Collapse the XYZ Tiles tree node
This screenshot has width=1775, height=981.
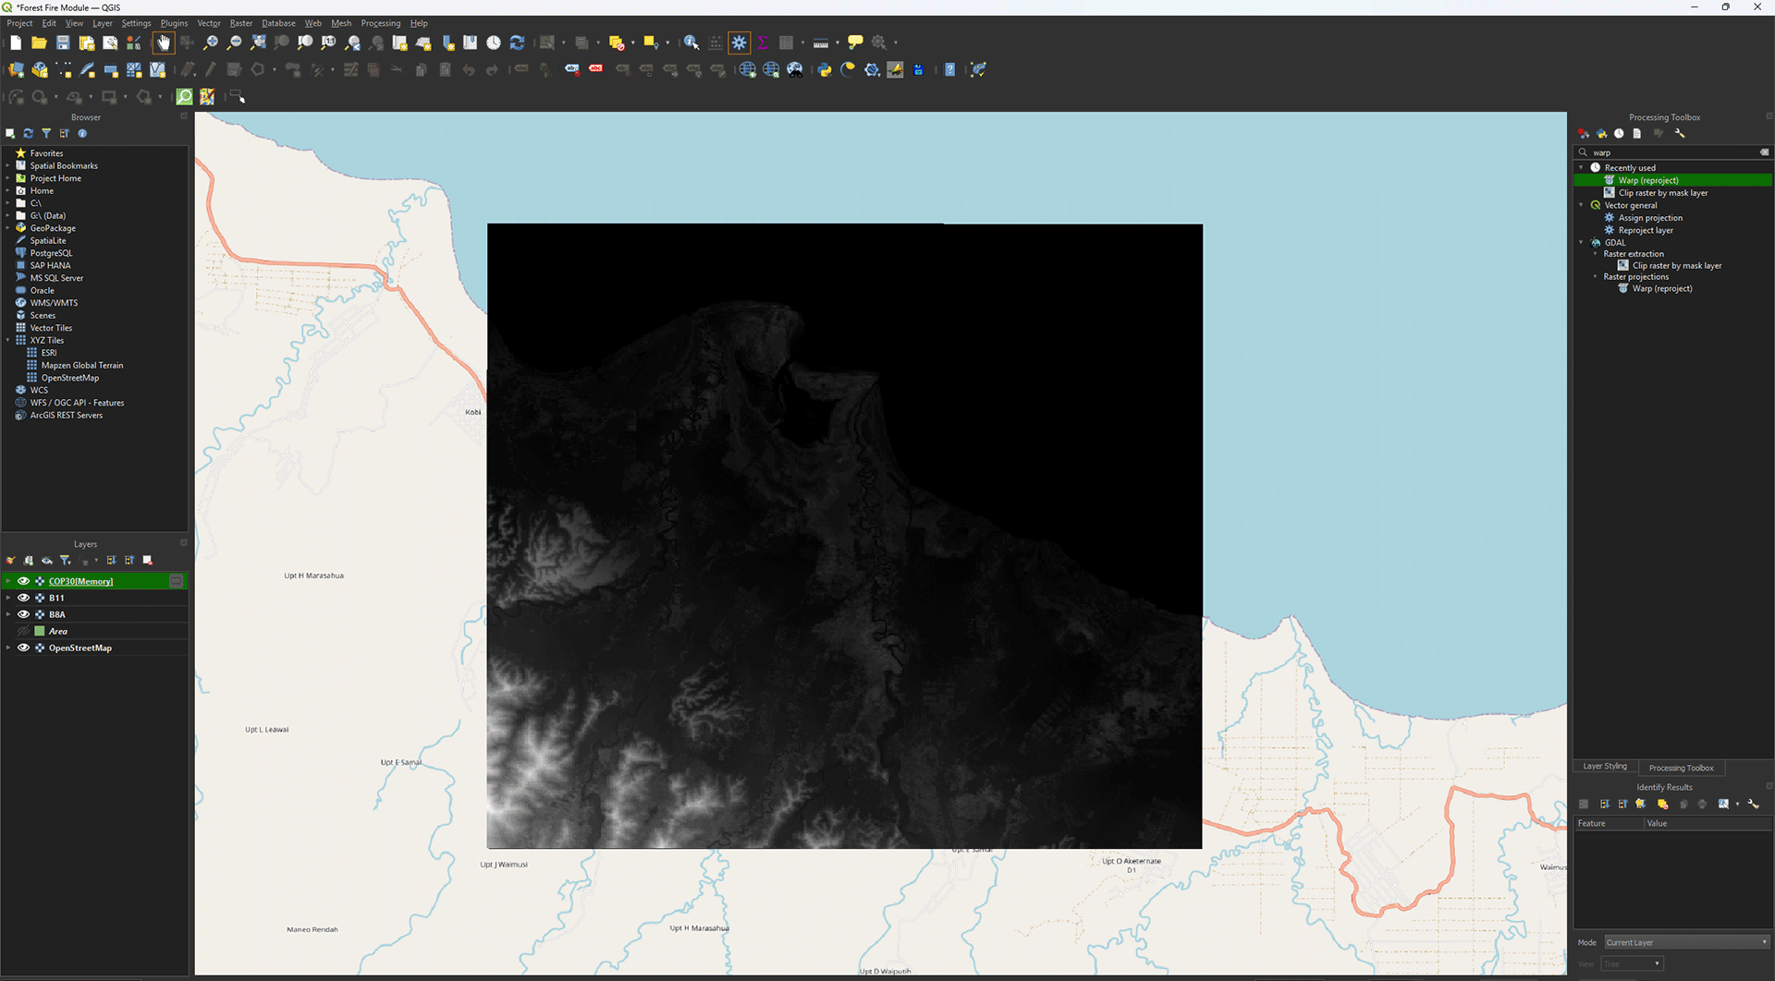point(8,341)
